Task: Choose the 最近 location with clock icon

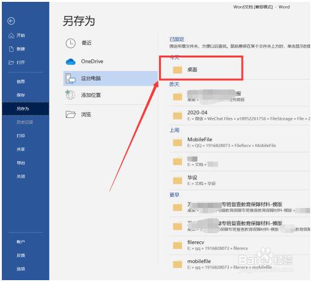Action: pyautogui.click(x=110, y=43)
